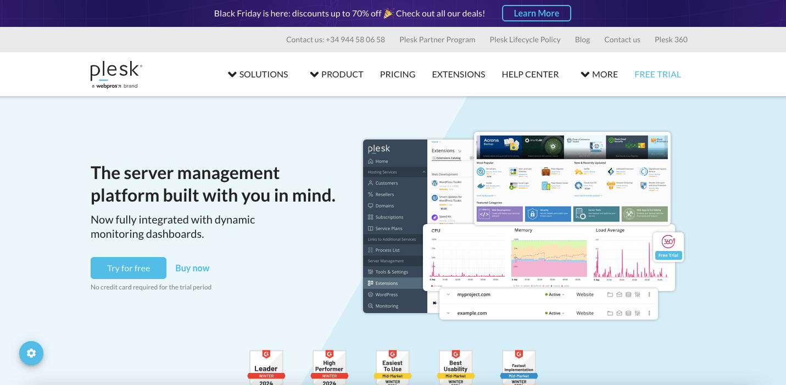Select the Free Trial navigation link
The height and width of the screenshot is (385, 786).
pyautogui.click(x=657, y=74)
